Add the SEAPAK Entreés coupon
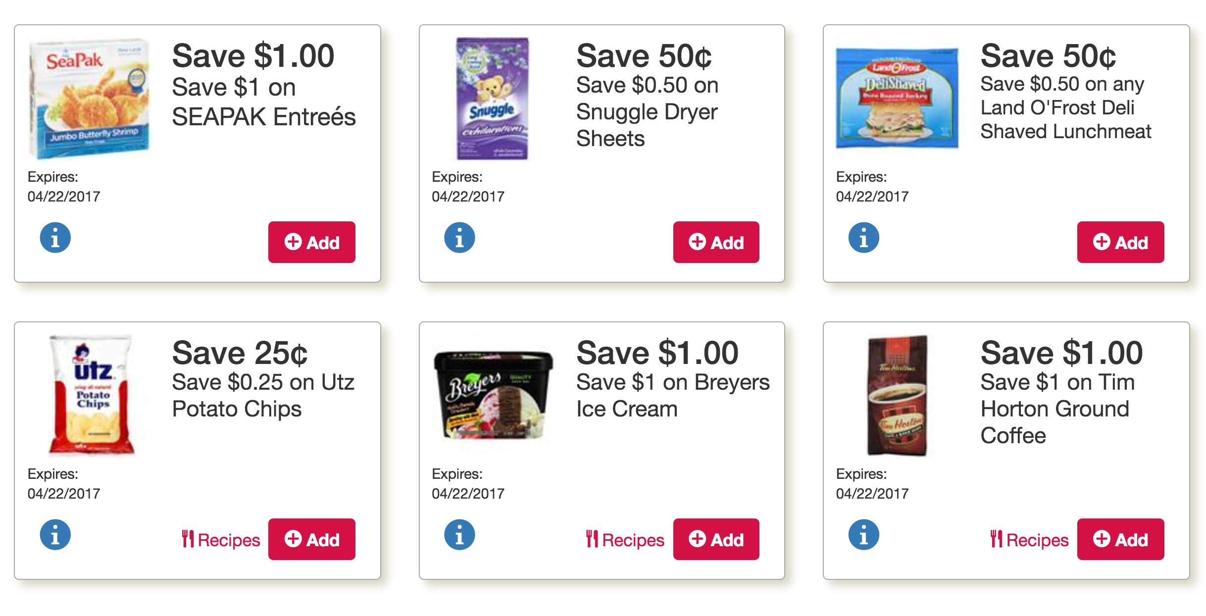Image resolution: width=1206 pixels, height=616 pixels. pyautogui.click(x=312, y=242)
